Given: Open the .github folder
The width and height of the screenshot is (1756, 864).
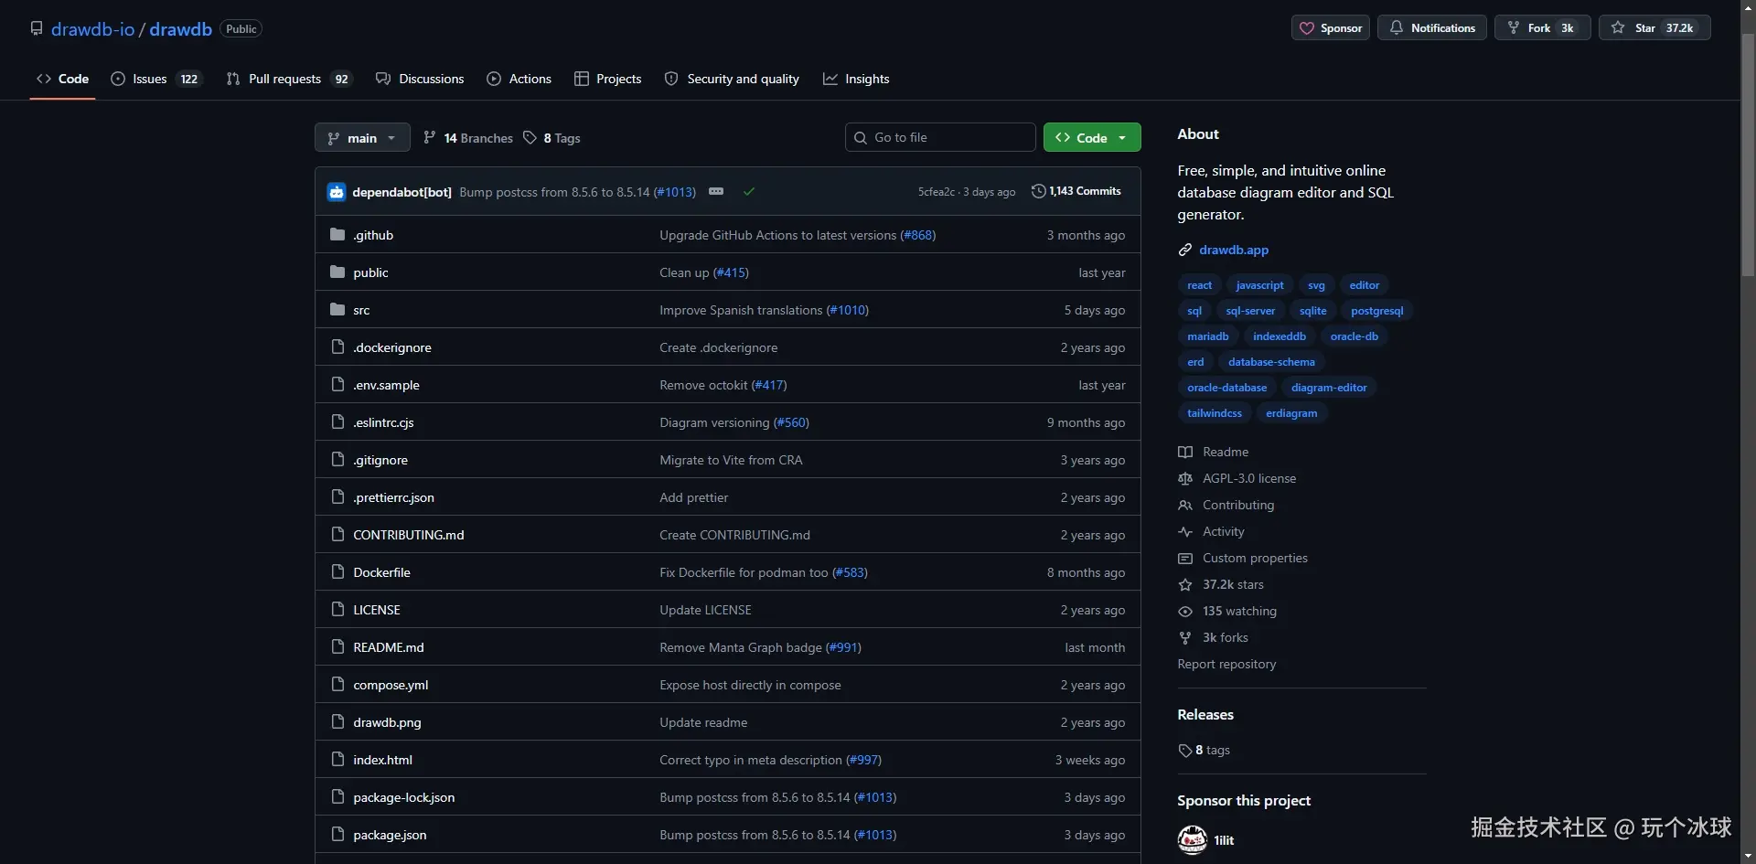Looking at the screenshot, I should click(x=373, y=235).
